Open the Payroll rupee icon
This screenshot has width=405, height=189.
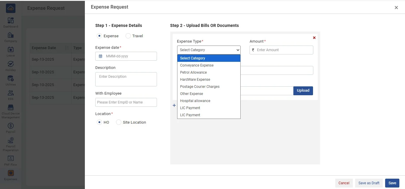(11, 126)
